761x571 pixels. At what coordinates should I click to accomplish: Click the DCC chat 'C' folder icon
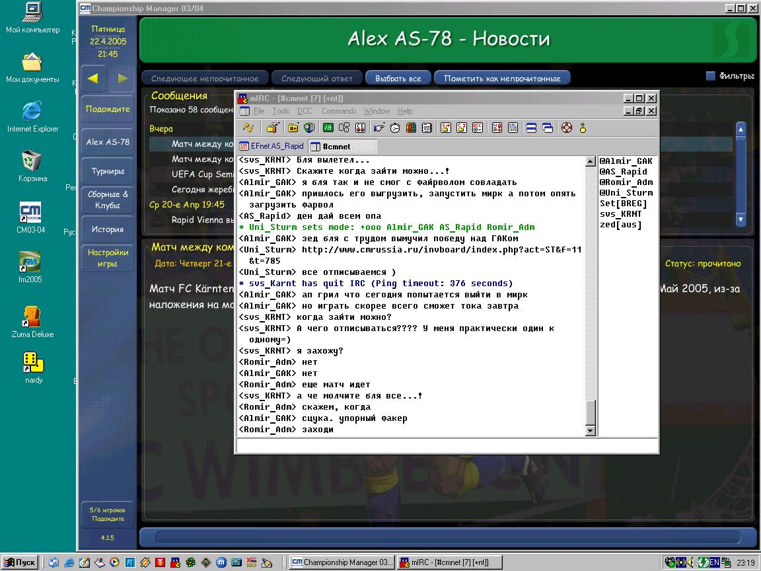tap(462, 128)
